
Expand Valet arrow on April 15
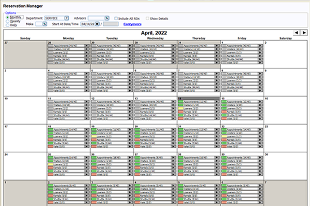click(260, 118)
